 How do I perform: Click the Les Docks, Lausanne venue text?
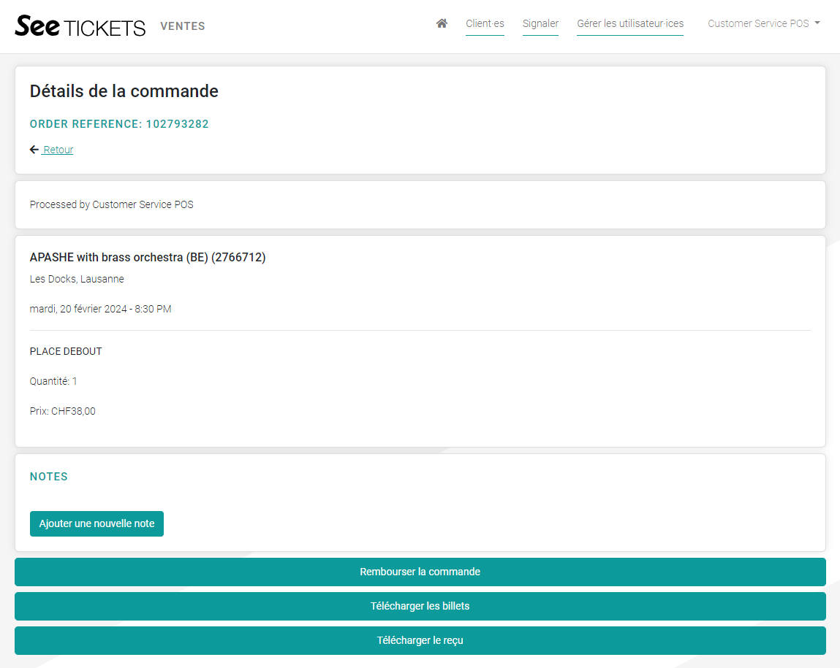coord(77,279)
